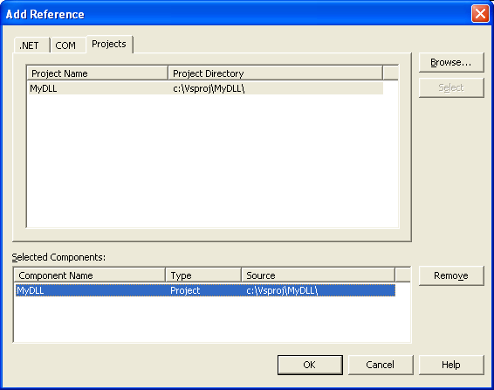
Task: Confirm with the OK button
Action: (x=310, y=365)
